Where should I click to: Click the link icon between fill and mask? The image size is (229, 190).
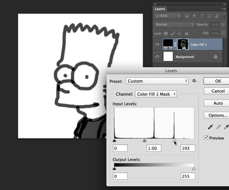click(175, 44)
